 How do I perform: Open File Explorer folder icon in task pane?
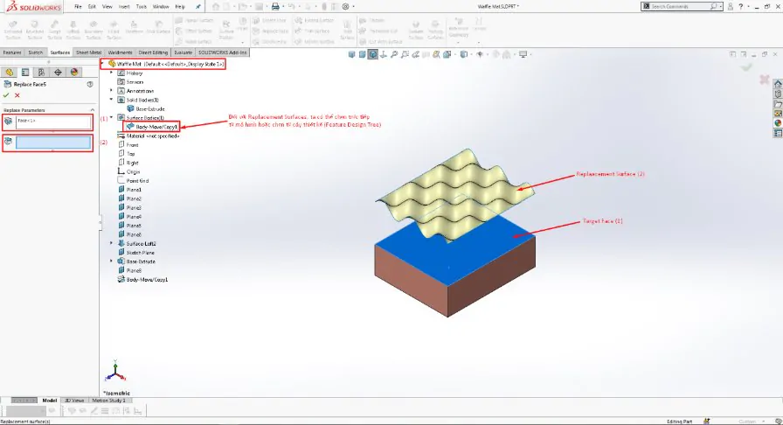click(778, 104)
